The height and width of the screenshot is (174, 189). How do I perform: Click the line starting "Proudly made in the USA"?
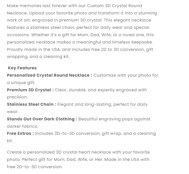click(80, 49)
